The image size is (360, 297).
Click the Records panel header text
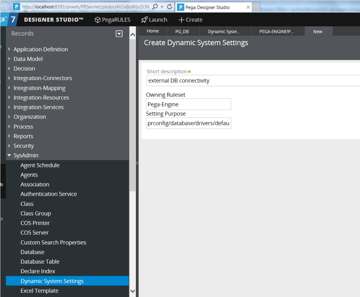pos(23,34)
